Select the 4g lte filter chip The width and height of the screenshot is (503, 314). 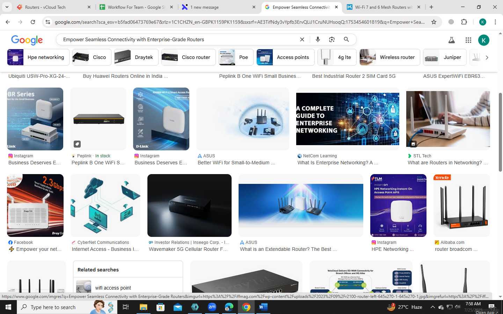(x=337, y=57)
